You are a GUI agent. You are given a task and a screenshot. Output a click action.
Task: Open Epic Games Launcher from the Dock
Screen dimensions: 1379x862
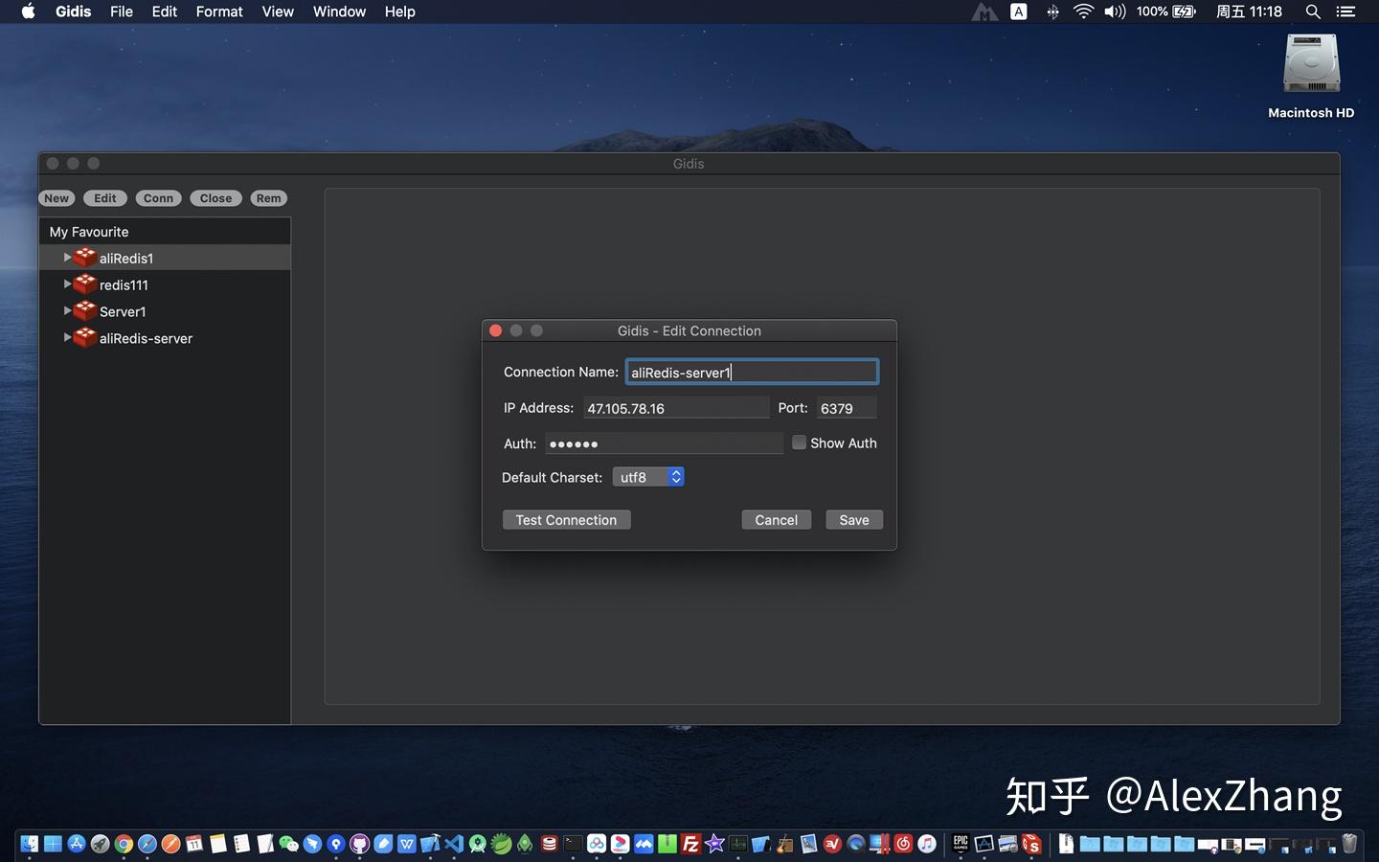(961, 844)
